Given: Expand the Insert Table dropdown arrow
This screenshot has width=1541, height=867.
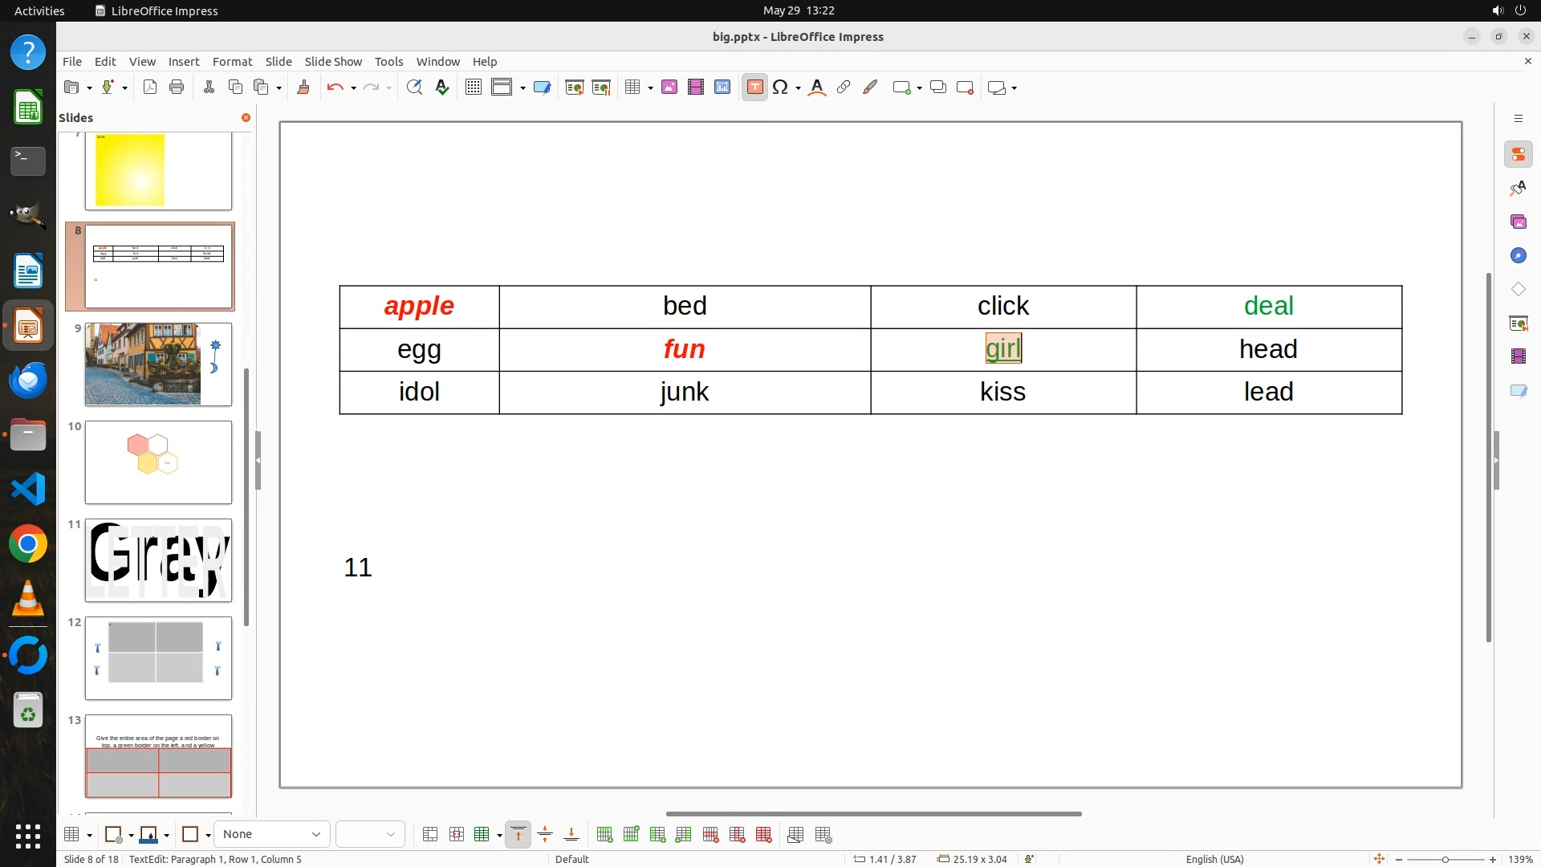Looking at the screenshot, I should [650, 88].
